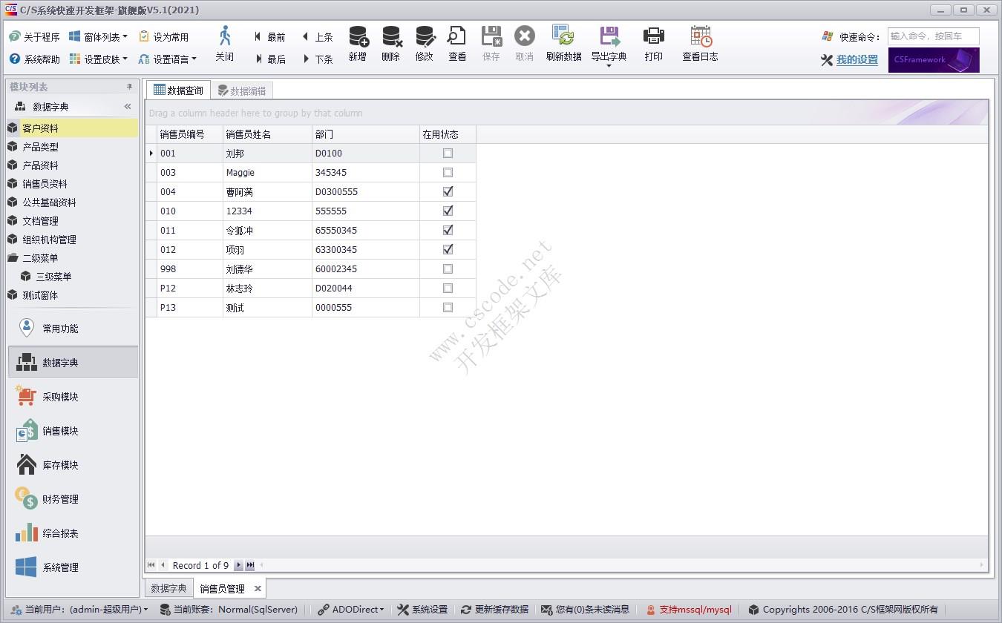1002x623 pixels.
Task: Click the 新增 (New) toolbar icon
Action: click(x=357, y=44)
